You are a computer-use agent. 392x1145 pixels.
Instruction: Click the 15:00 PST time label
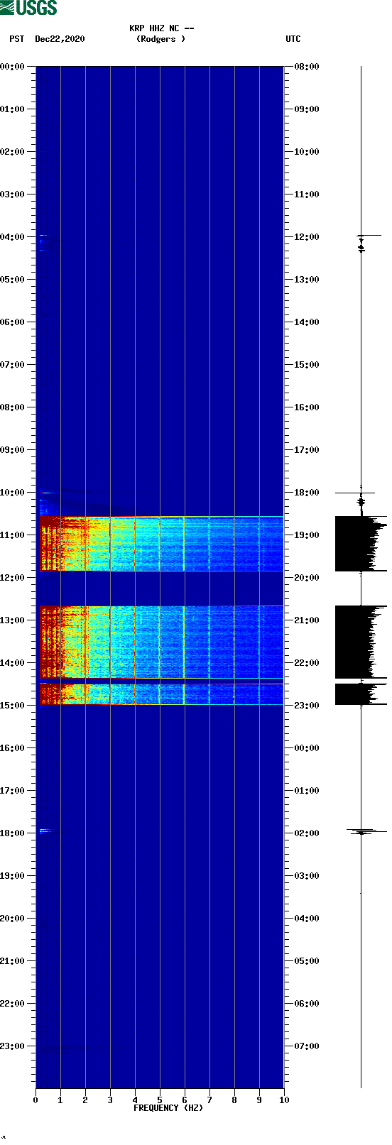click(x=13, y=706)
